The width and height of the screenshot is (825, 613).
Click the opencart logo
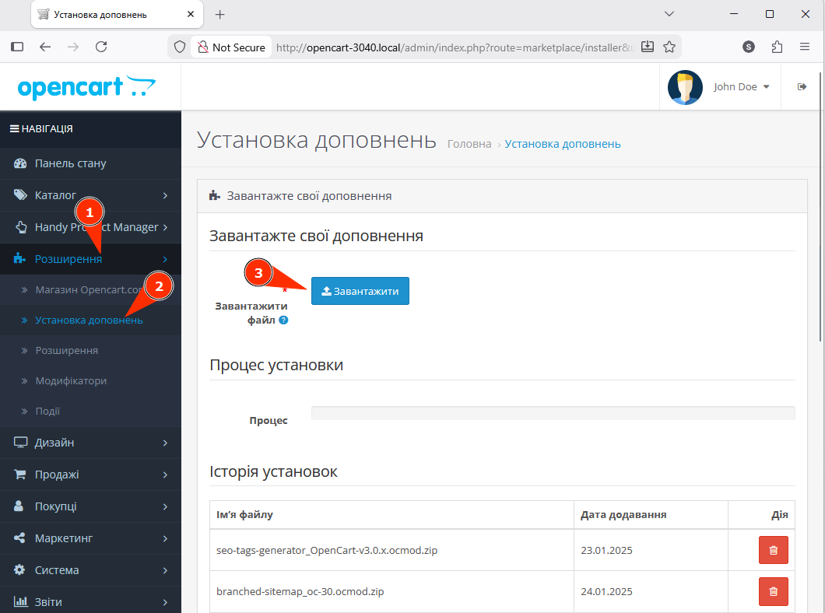87,87
